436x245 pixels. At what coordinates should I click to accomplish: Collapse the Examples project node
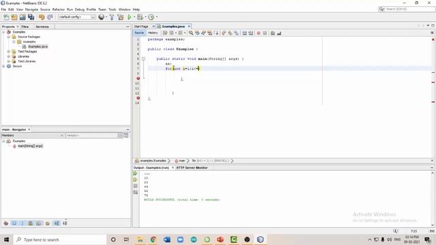3,32
